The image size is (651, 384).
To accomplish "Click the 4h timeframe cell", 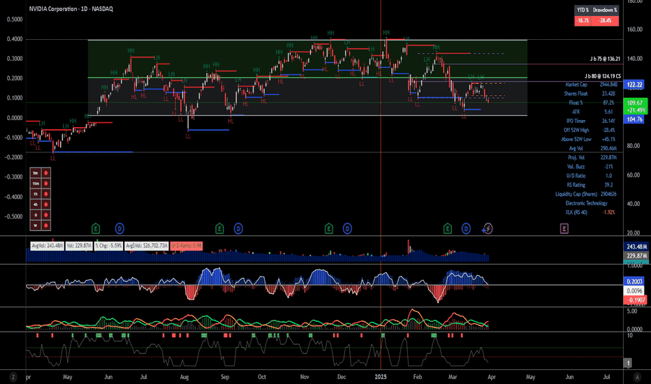I will (36, 205).
